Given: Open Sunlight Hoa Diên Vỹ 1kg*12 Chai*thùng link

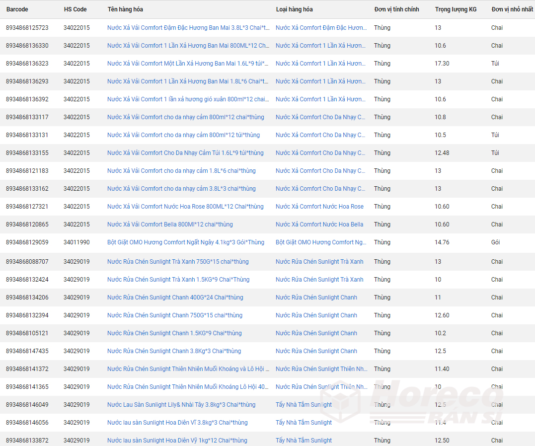Looking at the screenshot, I should coord(177,440).
